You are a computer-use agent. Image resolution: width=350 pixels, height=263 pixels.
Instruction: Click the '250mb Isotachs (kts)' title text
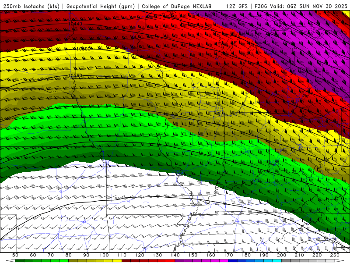[x=31, y=6]
